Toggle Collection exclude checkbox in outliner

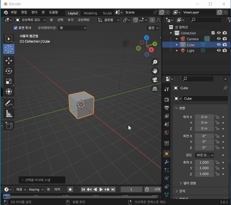click(213, 33)
